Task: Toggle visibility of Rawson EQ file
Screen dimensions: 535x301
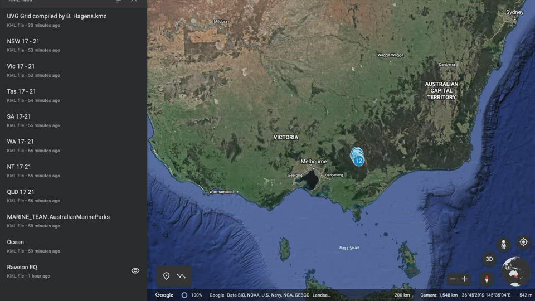Action: point(135,271)
